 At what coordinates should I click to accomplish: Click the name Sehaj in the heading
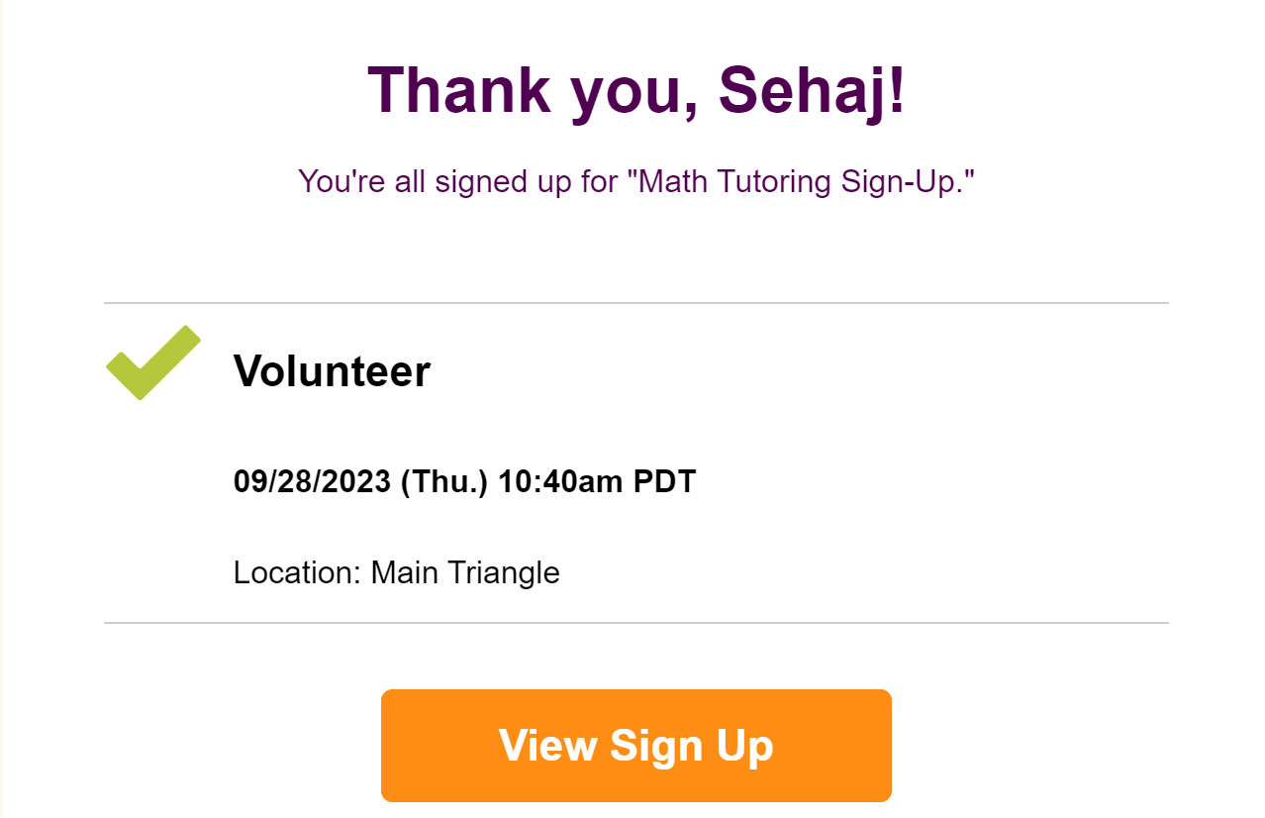811,90
